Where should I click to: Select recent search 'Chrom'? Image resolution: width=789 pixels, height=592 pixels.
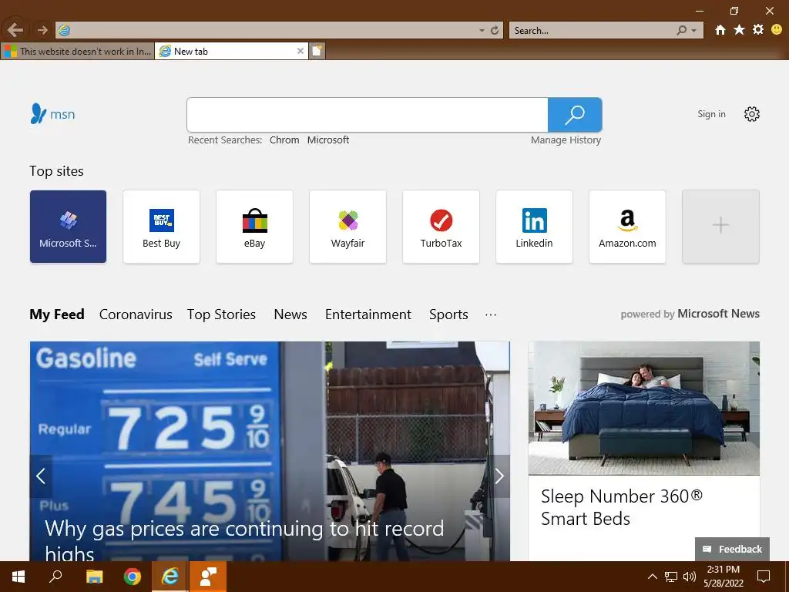click(x=284, y=140)
